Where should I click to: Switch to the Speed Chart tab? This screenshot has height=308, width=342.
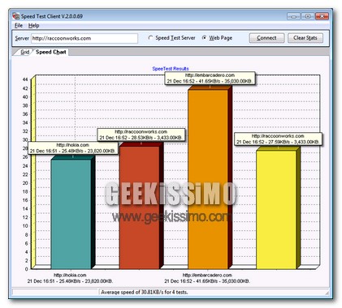pyautogui.click(x=50, y=52)
